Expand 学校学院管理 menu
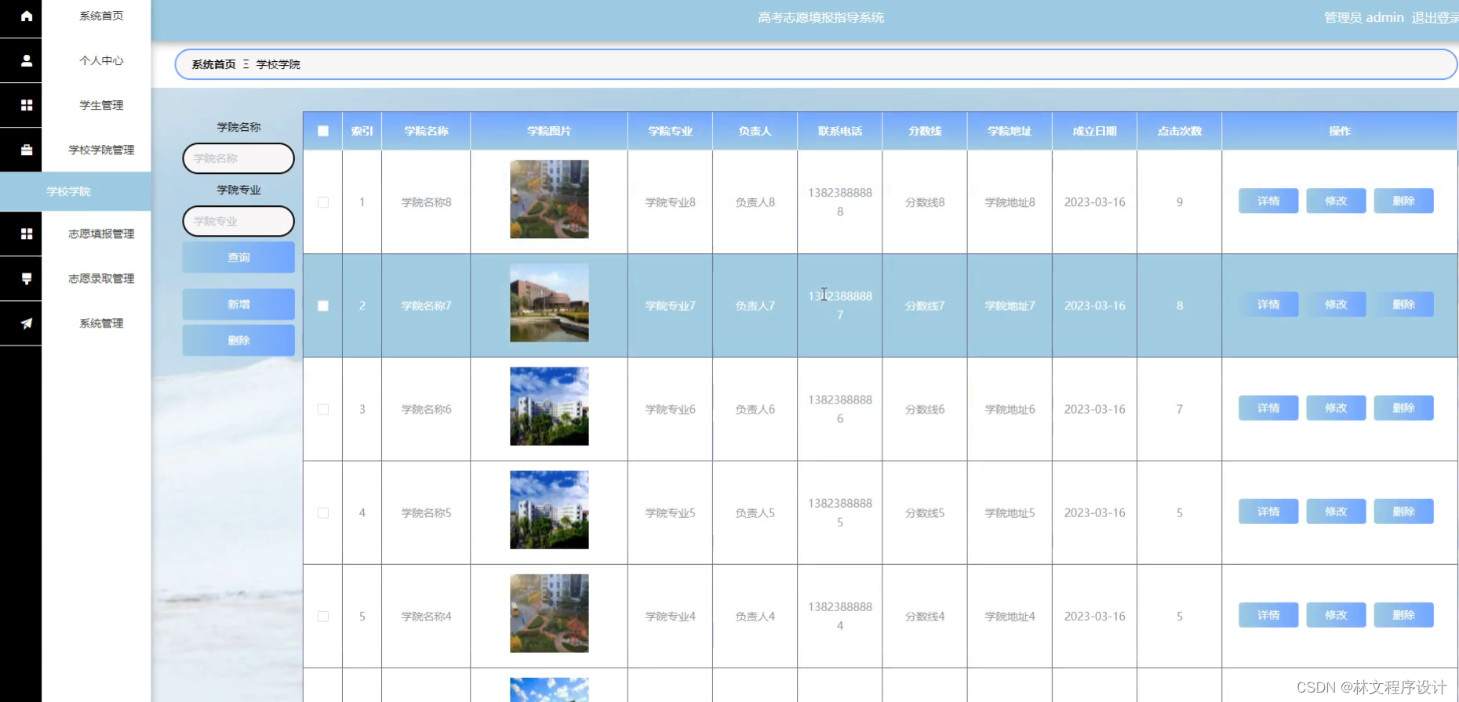Image resolution: width=1459 pixels, height=702 pixels. click(x=101, y=150)
